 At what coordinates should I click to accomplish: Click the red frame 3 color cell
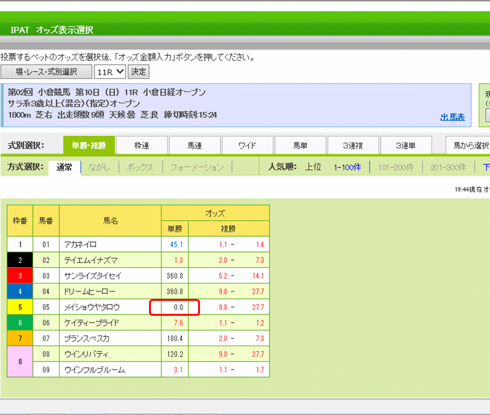point(20,275)
